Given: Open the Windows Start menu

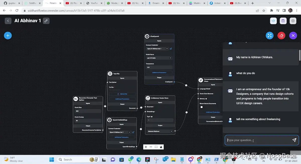Looking at the screenshot, I should (51, 159).
